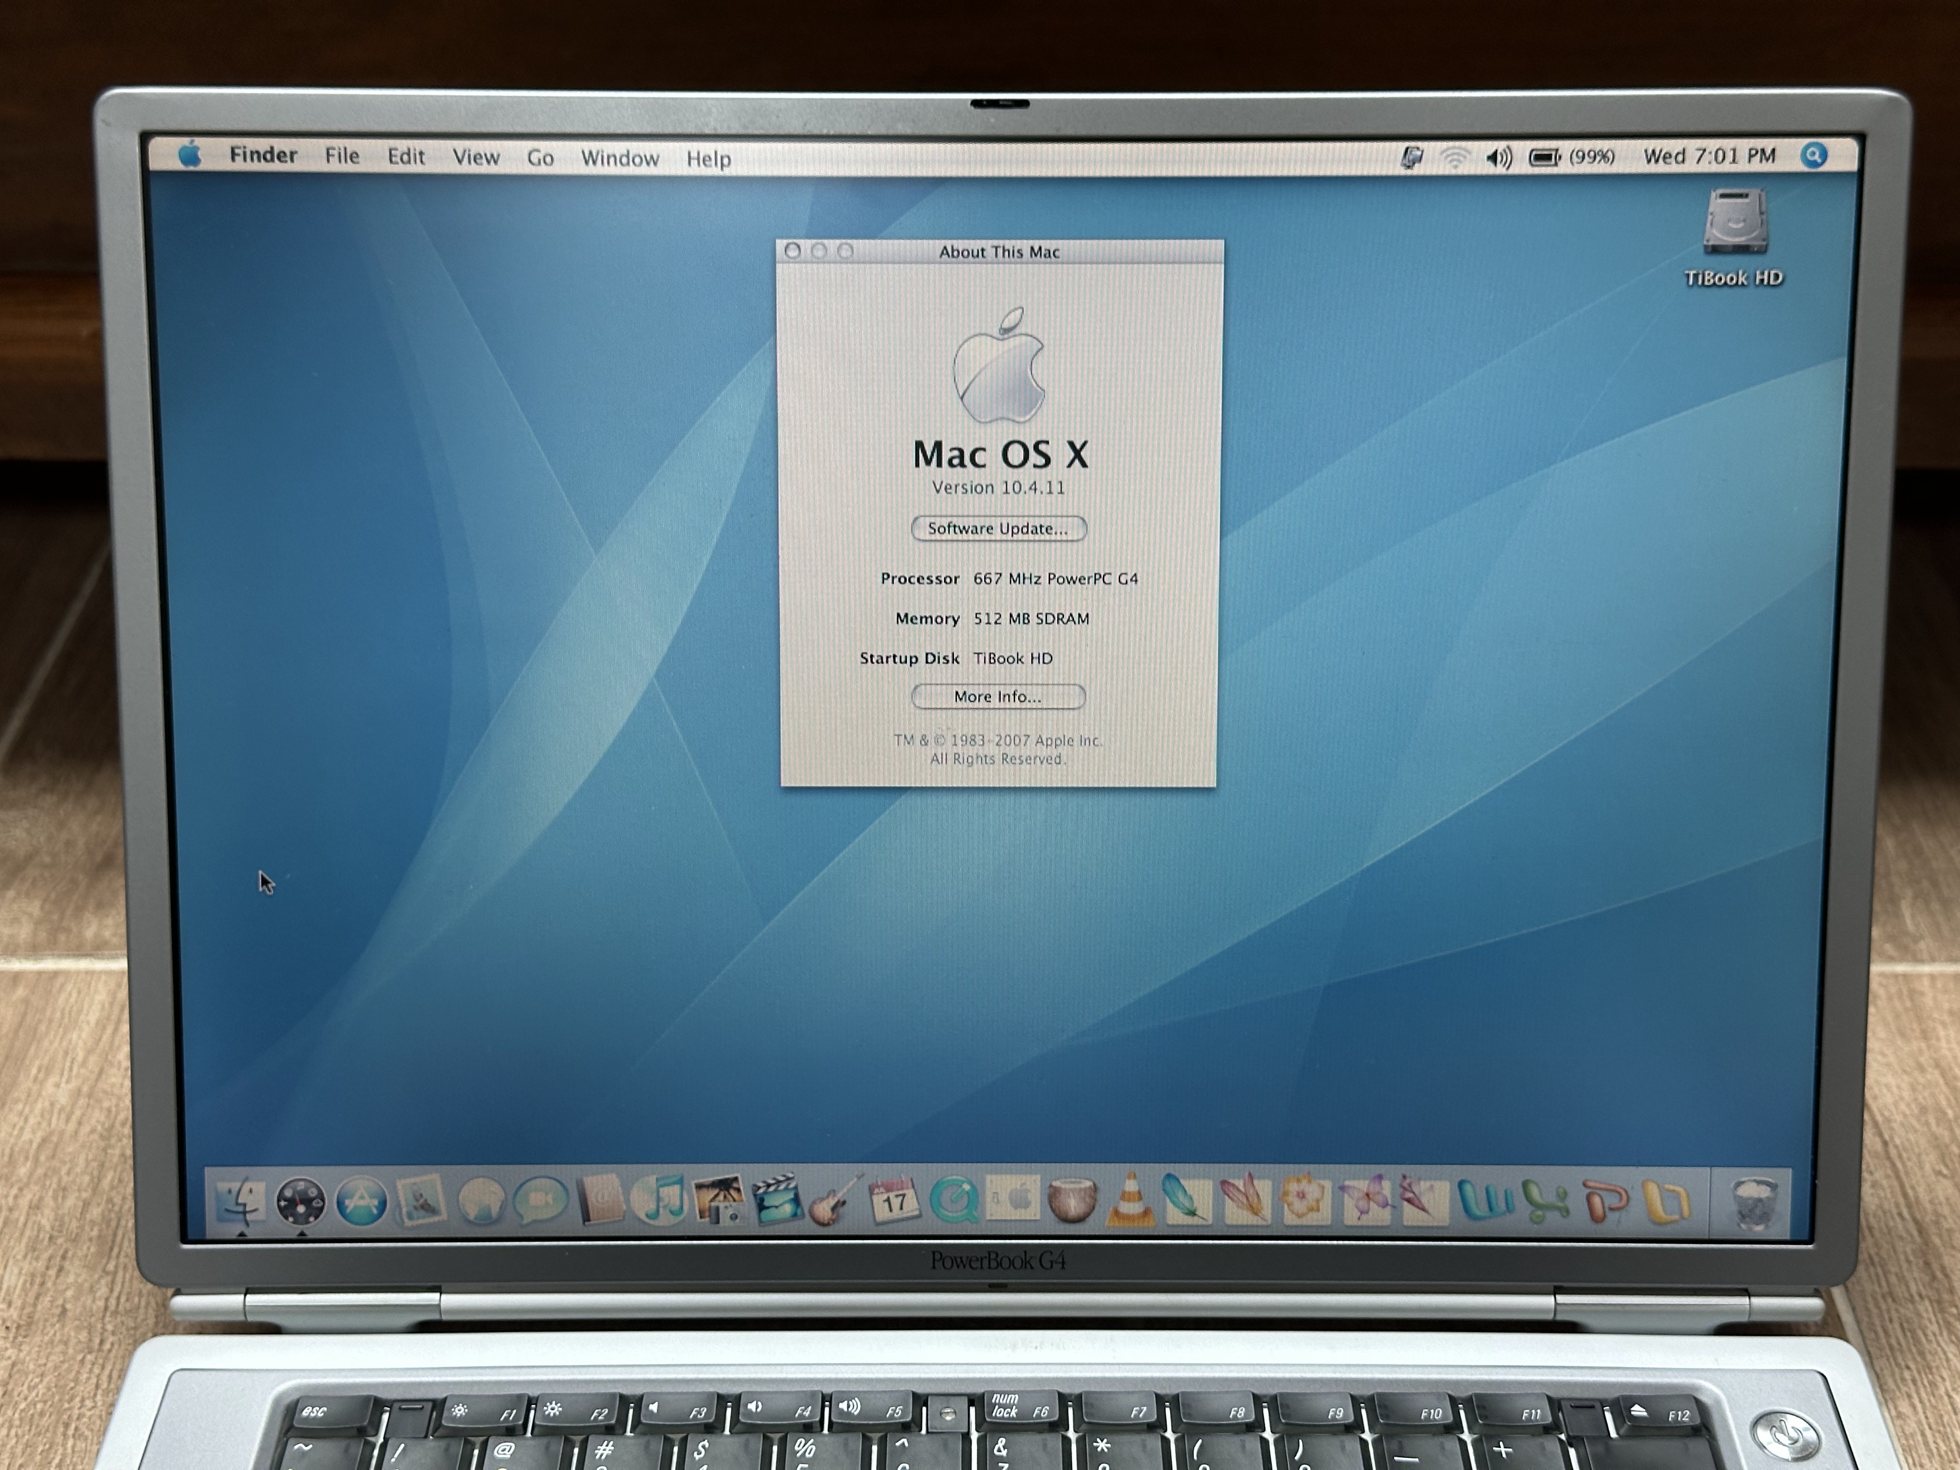Open the Window menu
Viewport: 1960px width, 1470px height.
coord(619,158)
